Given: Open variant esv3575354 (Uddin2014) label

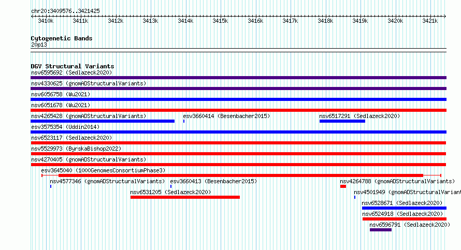Looking at the screenshot, I should tap(65, 127).
